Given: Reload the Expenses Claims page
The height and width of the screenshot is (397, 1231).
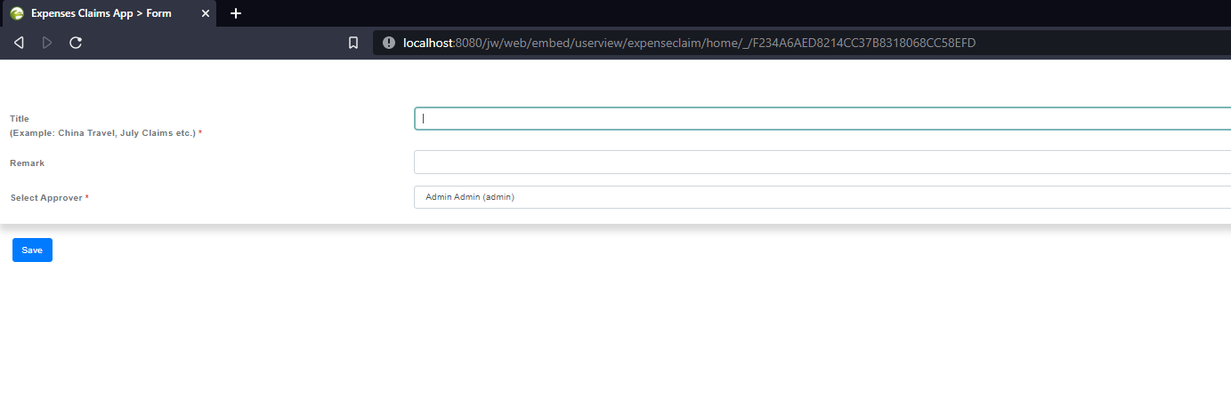Looking at the screenshot, I should [76, 43].
